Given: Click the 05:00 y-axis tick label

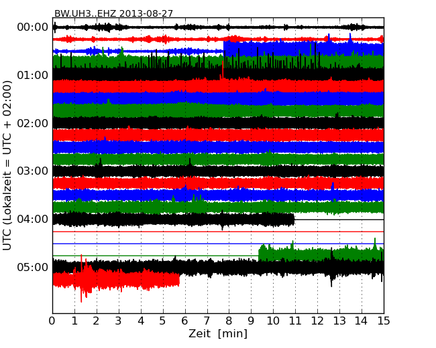Looking at the screenshot, I should click(33, 267).
